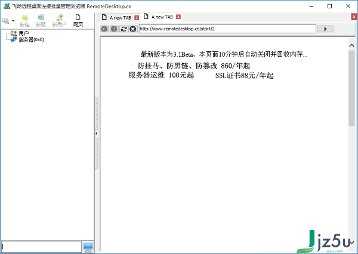The image size is (358, 254).
Task: Close the first A new TAB
Action: pos(137,17)
